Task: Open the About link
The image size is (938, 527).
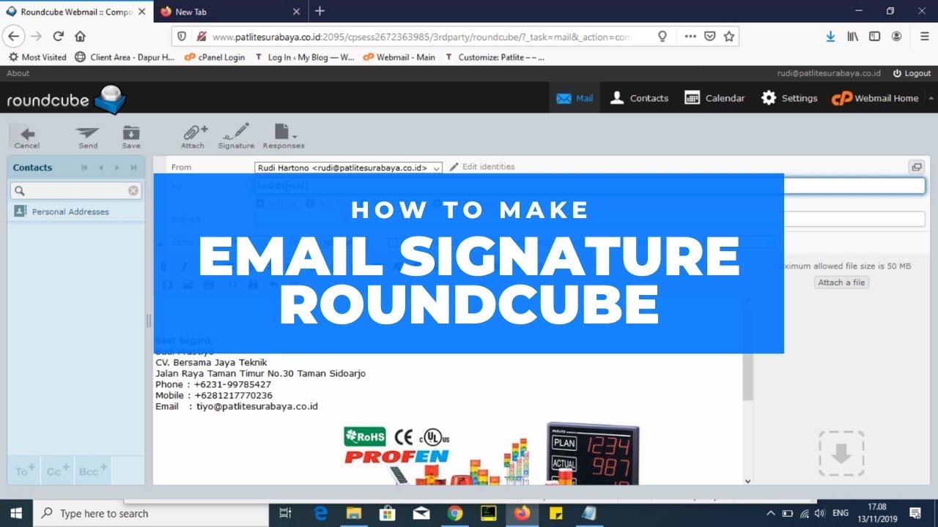Action: point(18,73)
